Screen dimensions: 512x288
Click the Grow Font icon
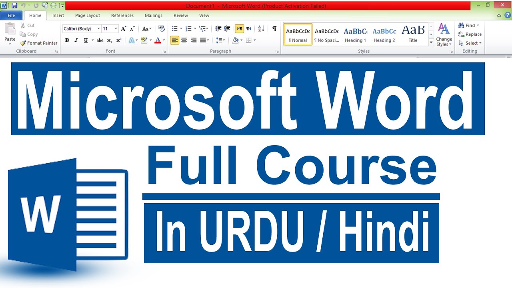[x=124, y=29]
